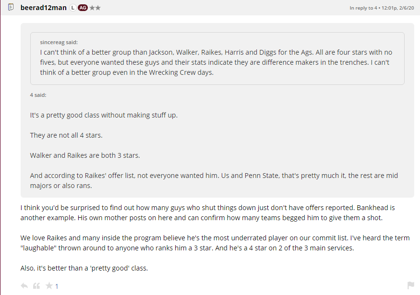This screenshot has width=420, height=295.
Task: Click the nested sincereag quote box text
Action: coord(217,62)
